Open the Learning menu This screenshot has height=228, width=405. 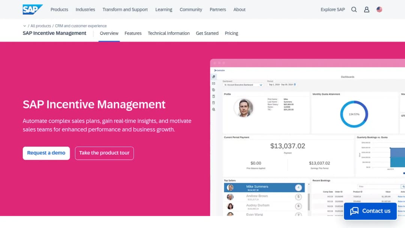pyautogui.click(x=164, y=9)
